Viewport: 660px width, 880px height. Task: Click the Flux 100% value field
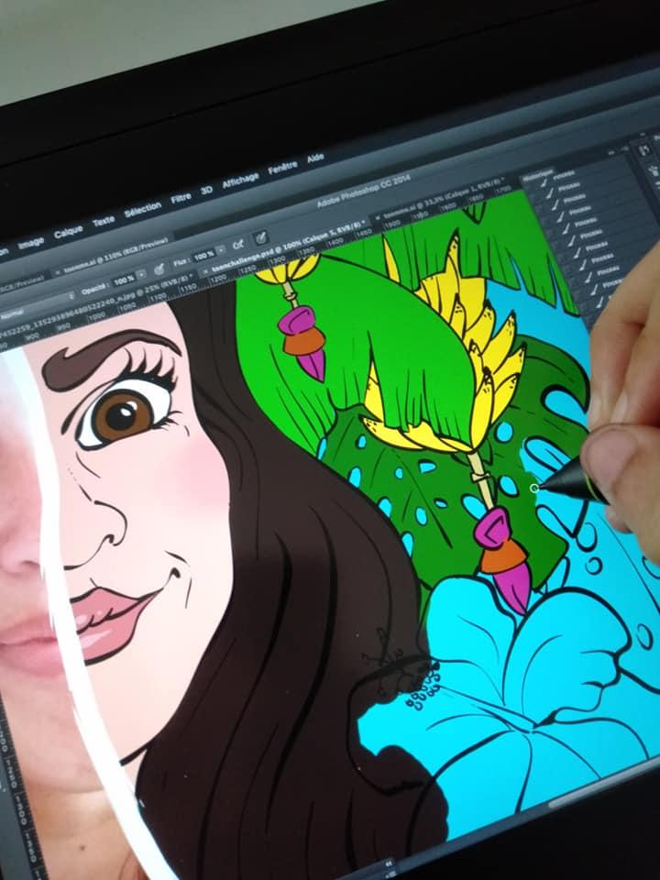point(203,257)
